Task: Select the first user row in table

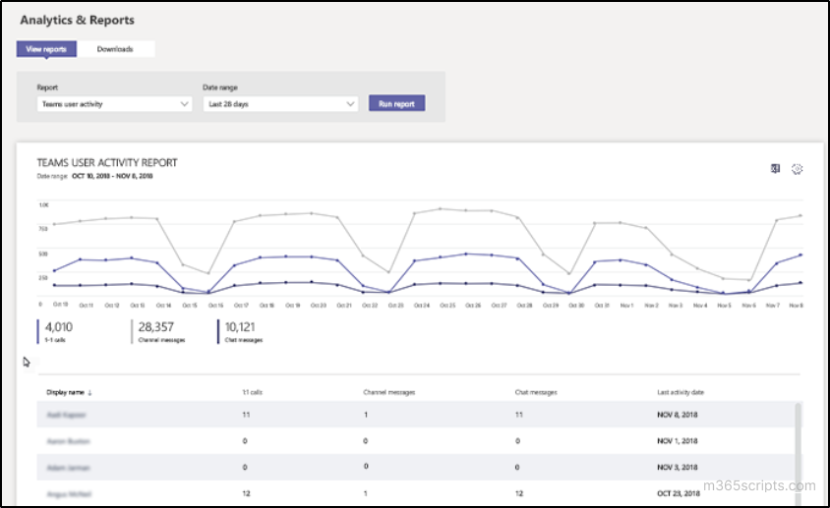Action: click(x=416, y=415)
